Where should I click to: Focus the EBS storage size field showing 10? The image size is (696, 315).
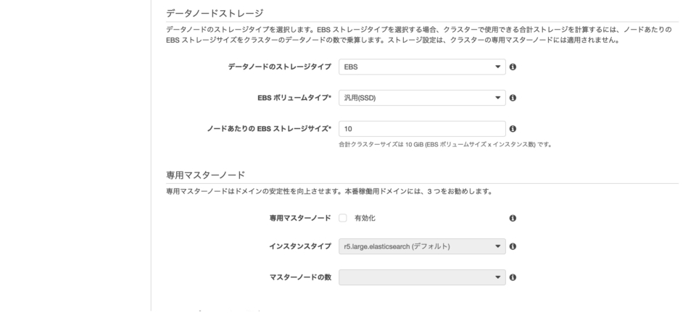[422, 129]
